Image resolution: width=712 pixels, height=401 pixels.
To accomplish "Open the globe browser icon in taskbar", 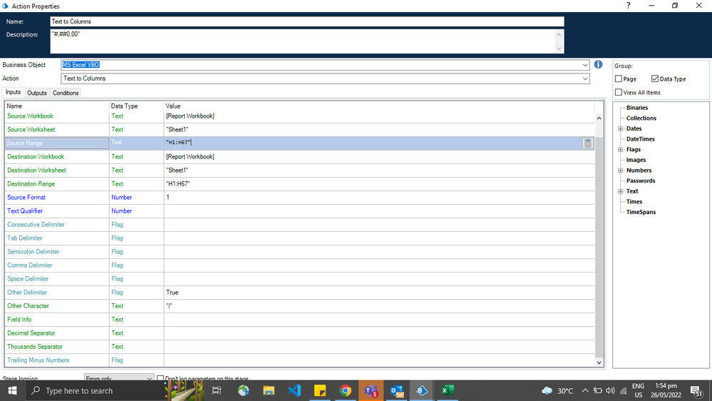I will [243, 390].
